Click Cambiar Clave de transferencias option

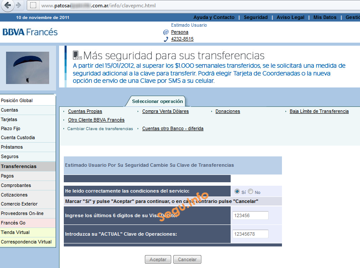click(100, 129)
